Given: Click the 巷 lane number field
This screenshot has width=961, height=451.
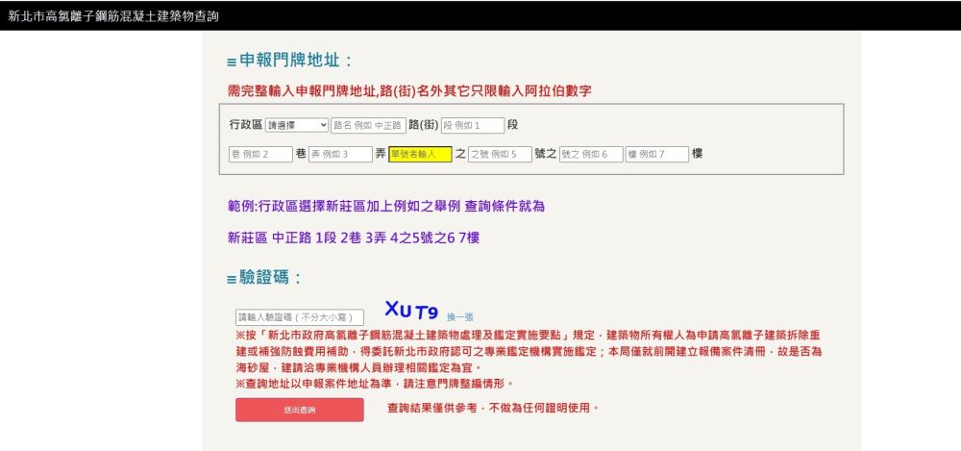Looking at the screenshot, I should [x=260, y=154].
